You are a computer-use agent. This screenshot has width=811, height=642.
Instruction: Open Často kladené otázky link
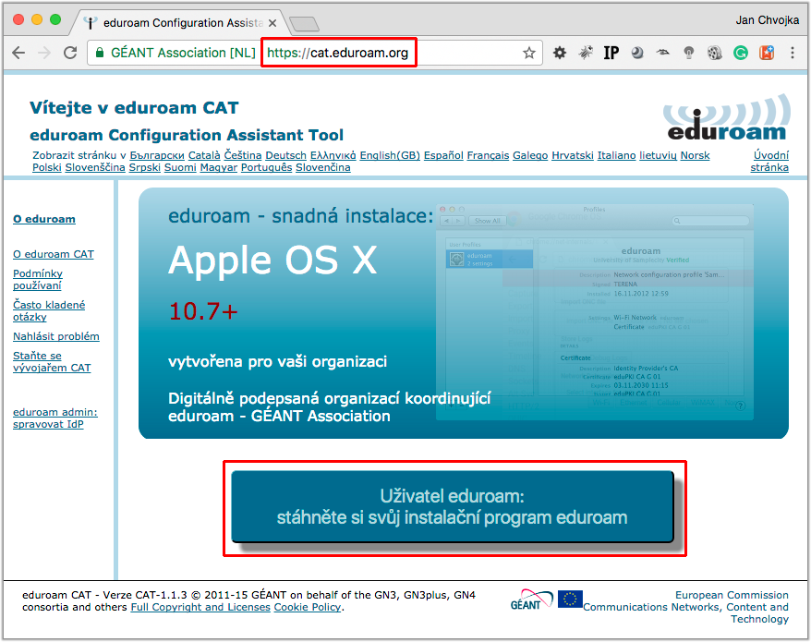pyautogui.click(x=49, y=310)
